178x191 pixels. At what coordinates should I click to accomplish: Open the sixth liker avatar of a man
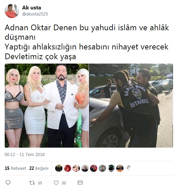tap(102, 168)
